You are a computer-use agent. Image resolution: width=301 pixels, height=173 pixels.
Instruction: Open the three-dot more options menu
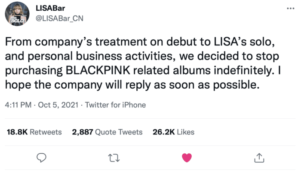point(290,9)
